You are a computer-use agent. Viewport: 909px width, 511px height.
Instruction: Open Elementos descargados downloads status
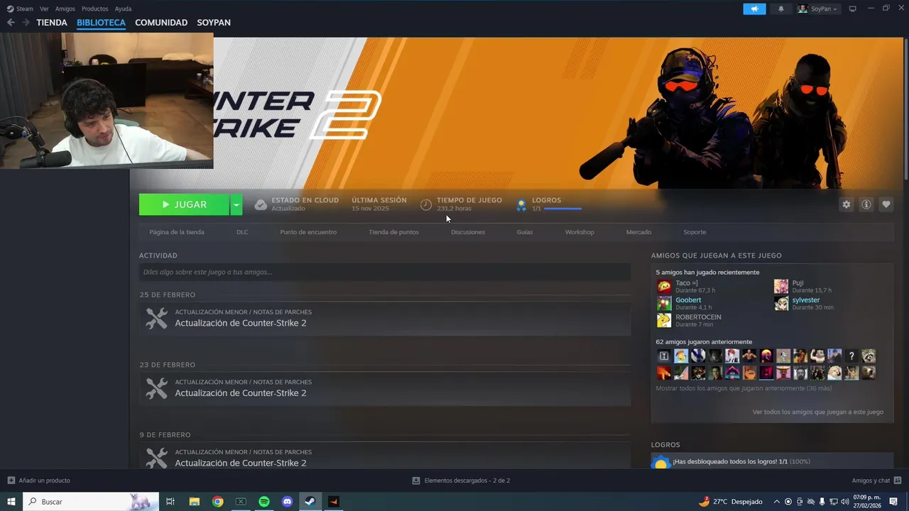[461, 480]
